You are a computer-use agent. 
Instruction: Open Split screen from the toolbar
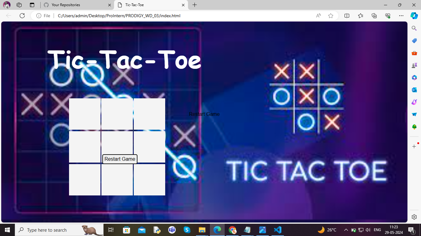(347, 16)
